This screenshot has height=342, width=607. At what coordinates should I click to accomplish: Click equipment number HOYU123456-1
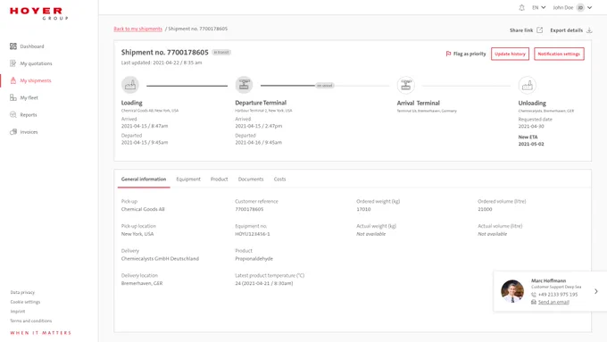[x=253, y=234]
